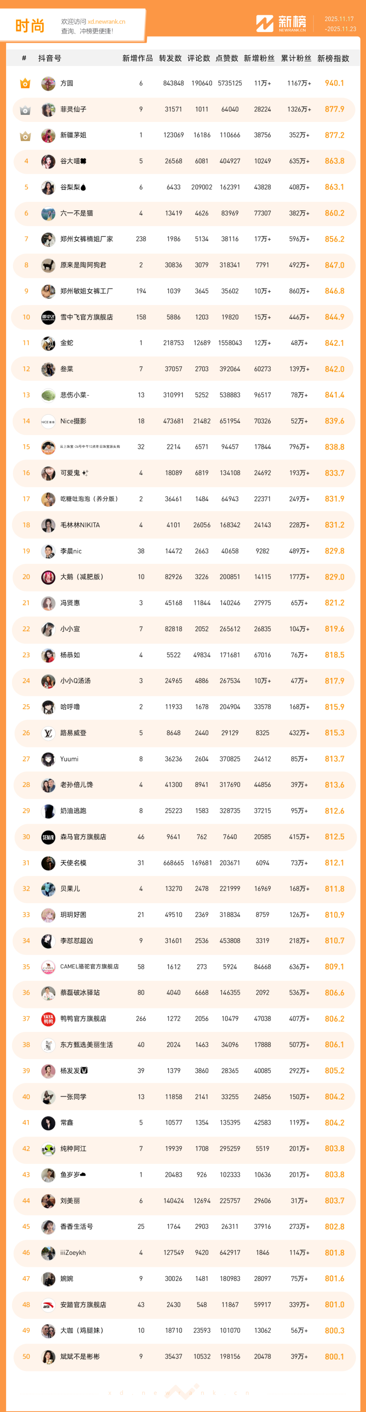This screenshot has width=366, height=1412.
Task: Click the silver crown second-place icon
Action: pyautogui.click(x=25, y=110)
